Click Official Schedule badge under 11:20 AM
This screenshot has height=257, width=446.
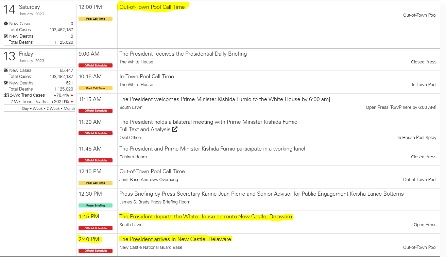[x=96, y=133]
